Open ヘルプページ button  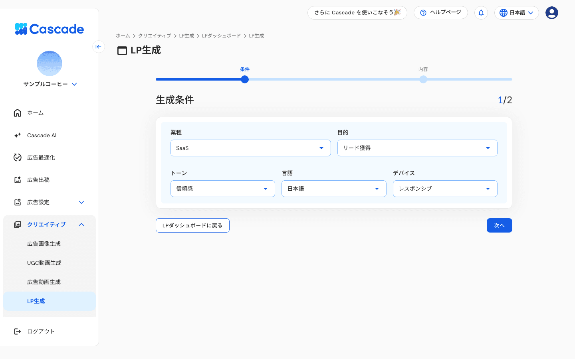click(441, 13)
